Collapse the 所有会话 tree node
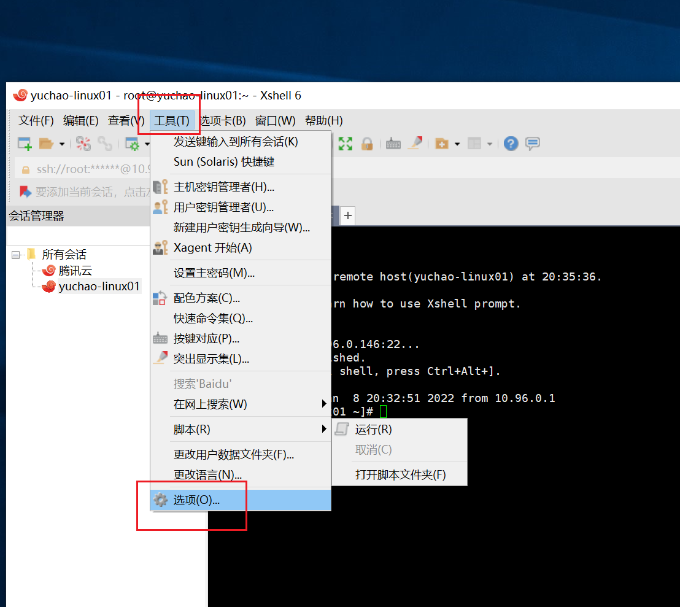Viewport: 680px width, 607px height. click(x=16, y=255)
